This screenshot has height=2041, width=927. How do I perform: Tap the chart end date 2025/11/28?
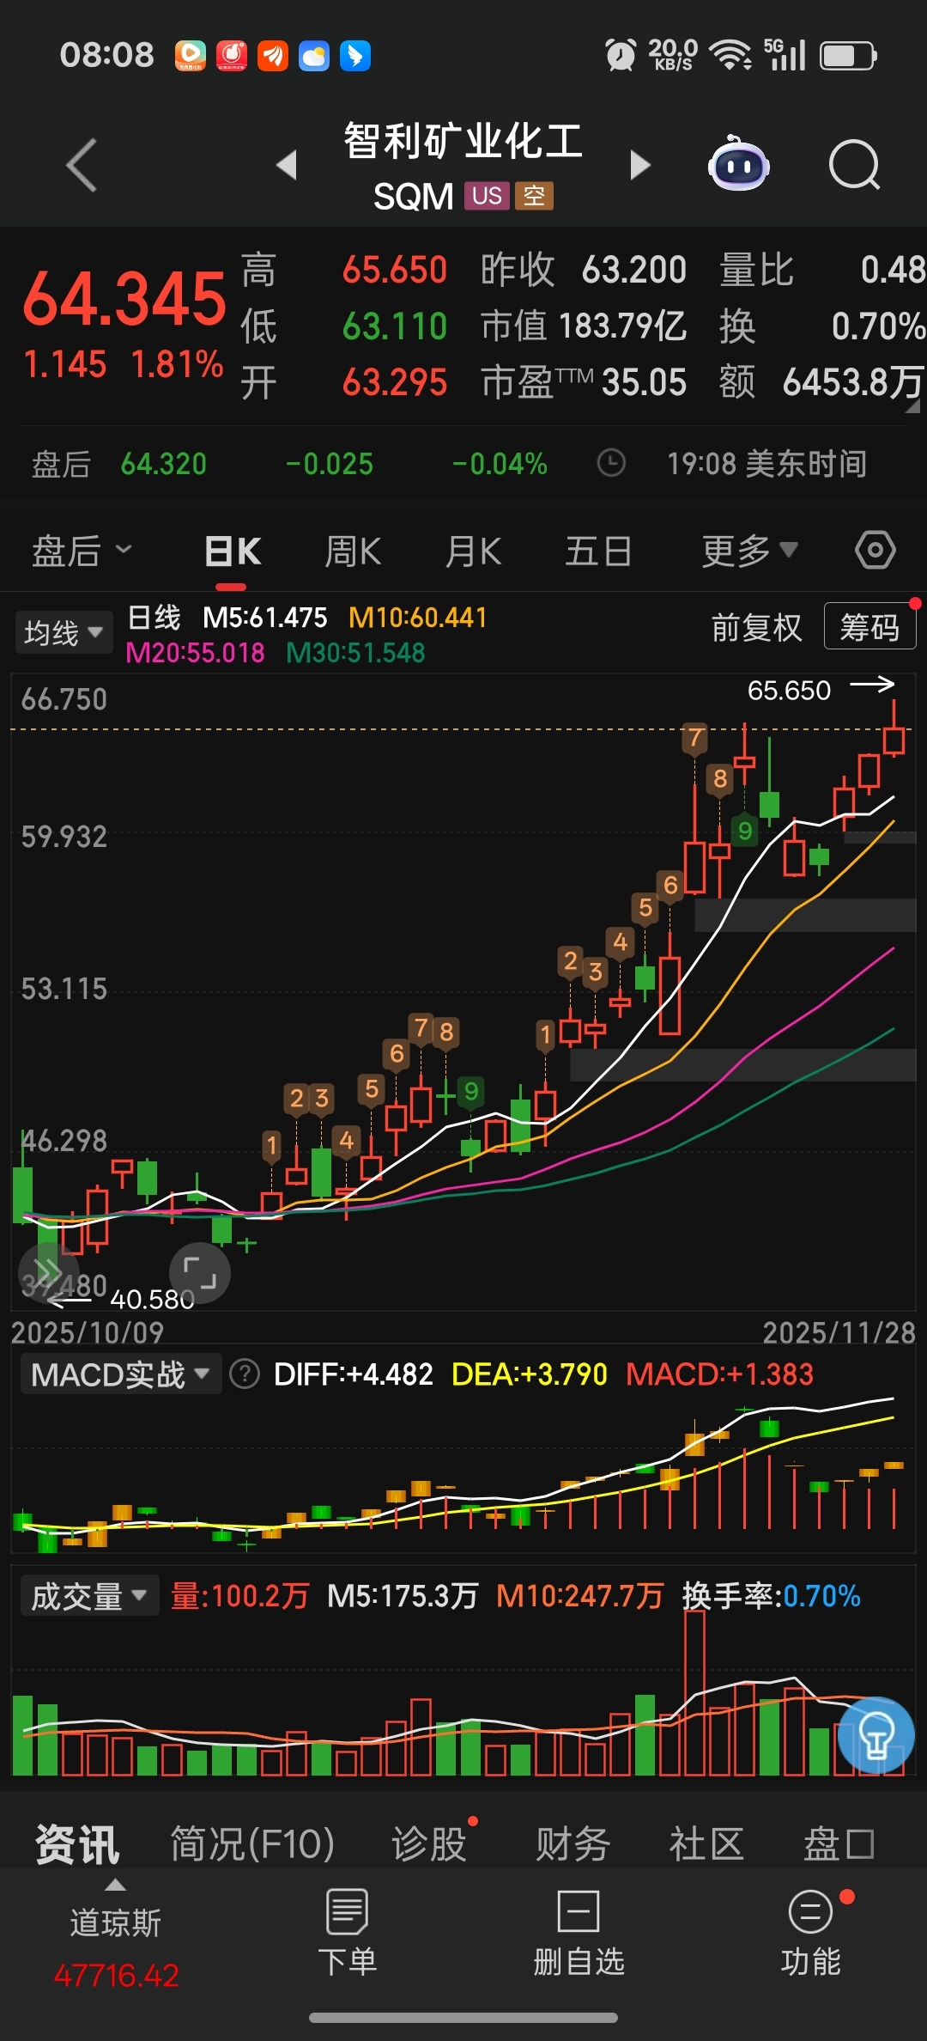(839, 1332)
